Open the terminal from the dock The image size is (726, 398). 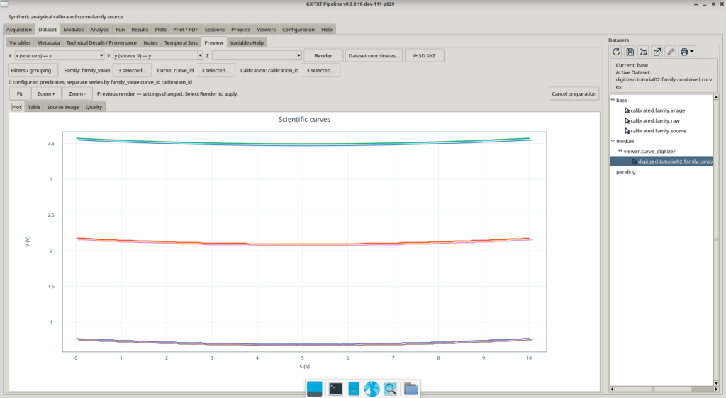tap(335, 389)
